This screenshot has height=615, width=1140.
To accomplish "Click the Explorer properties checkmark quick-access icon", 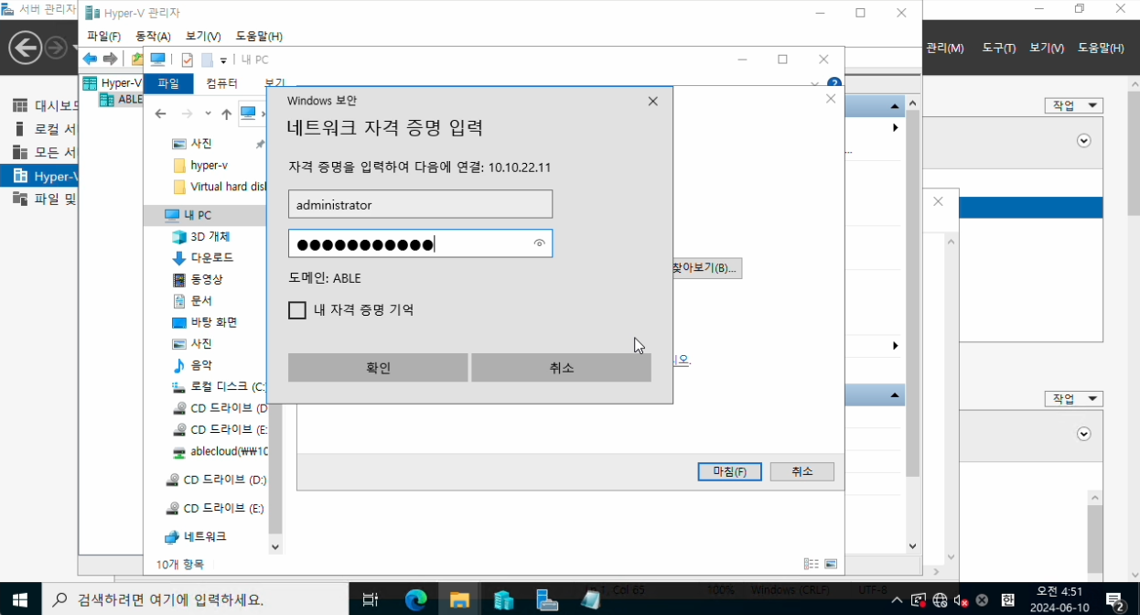I will (x=188, y=59).
